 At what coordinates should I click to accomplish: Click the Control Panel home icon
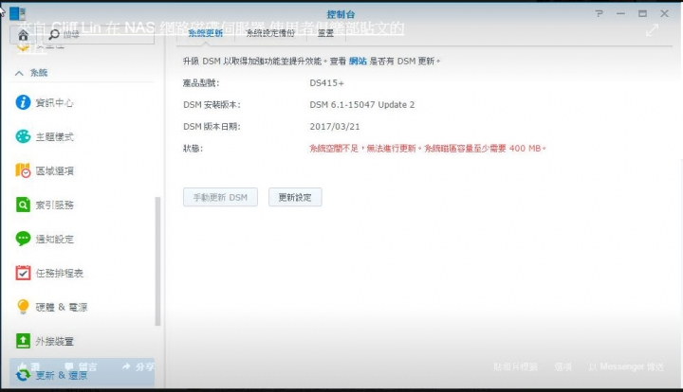23,35
